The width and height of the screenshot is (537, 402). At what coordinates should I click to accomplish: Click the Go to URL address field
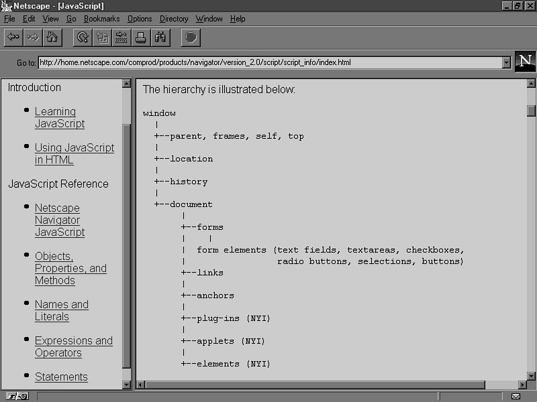(268, 63)
